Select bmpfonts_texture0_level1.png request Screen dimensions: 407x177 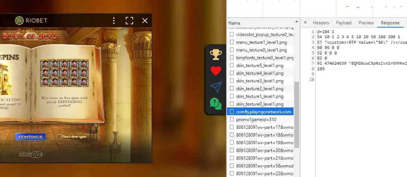[x=260, y=58]
